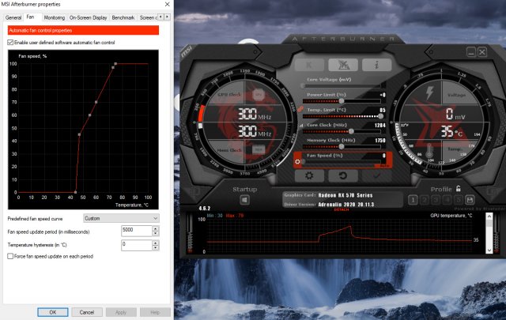Select fan curve point at 70% speed
Image resolution: width=506 pixels, height=320 pixels.
click(96, 102)
